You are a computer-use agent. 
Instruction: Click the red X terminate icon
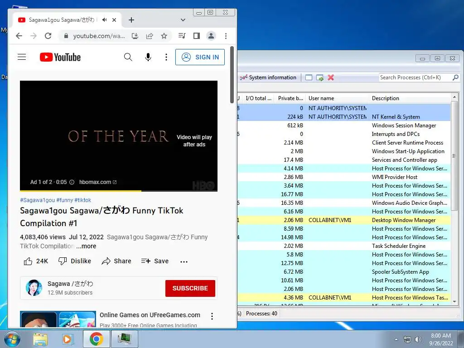tap(331, 77)
